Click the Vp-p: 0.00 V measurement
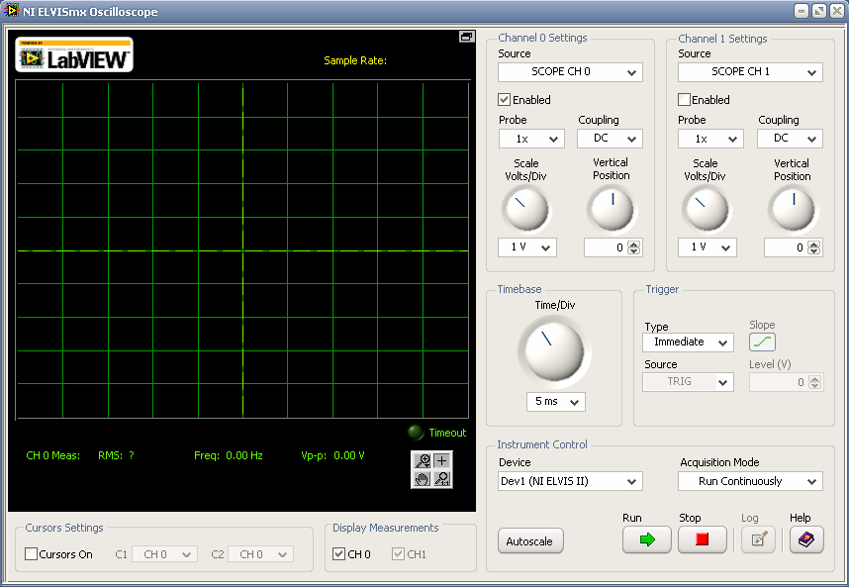This screenshot has width=849, height=587. (x=332, y=455)
